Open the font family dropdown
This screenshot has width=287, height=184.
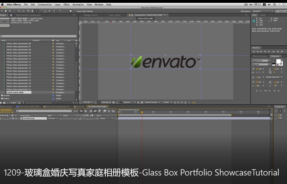tap(261, 61)
